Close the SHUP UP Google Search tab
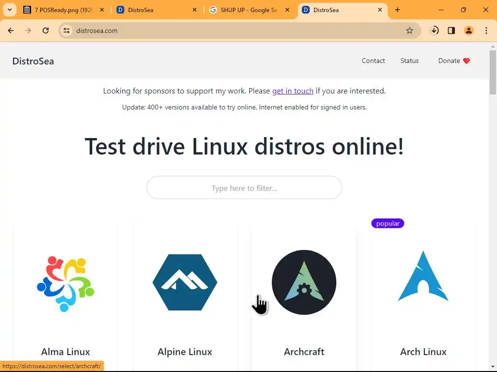 287,10
